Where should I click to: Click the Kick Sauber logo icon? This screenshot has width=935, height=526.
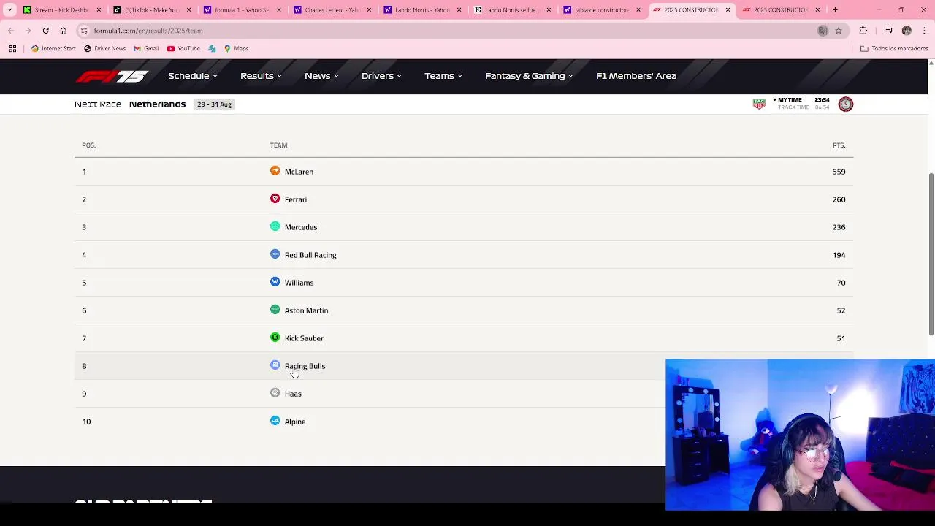[x=275, y=338]
